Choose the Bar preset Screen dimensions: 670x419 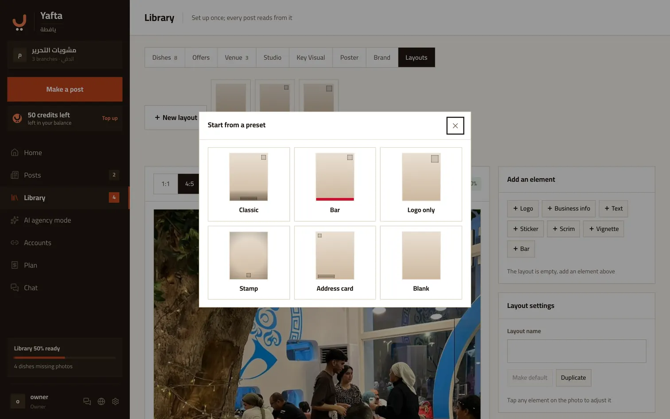click(335, 184)
